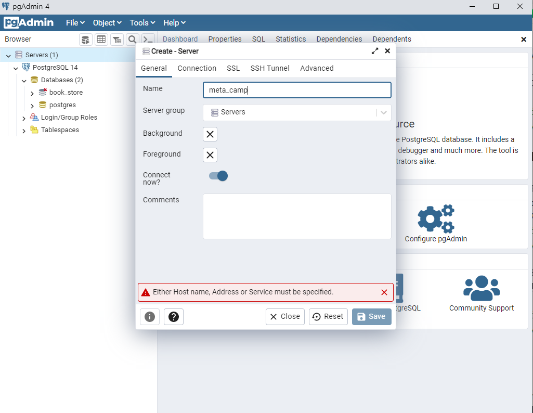This screenshot has height=413, width=533.
Task: Click the postgres database icon
Action: coord(43,105)
